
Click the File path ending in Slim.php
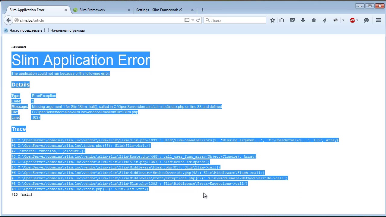pos(85,112)
